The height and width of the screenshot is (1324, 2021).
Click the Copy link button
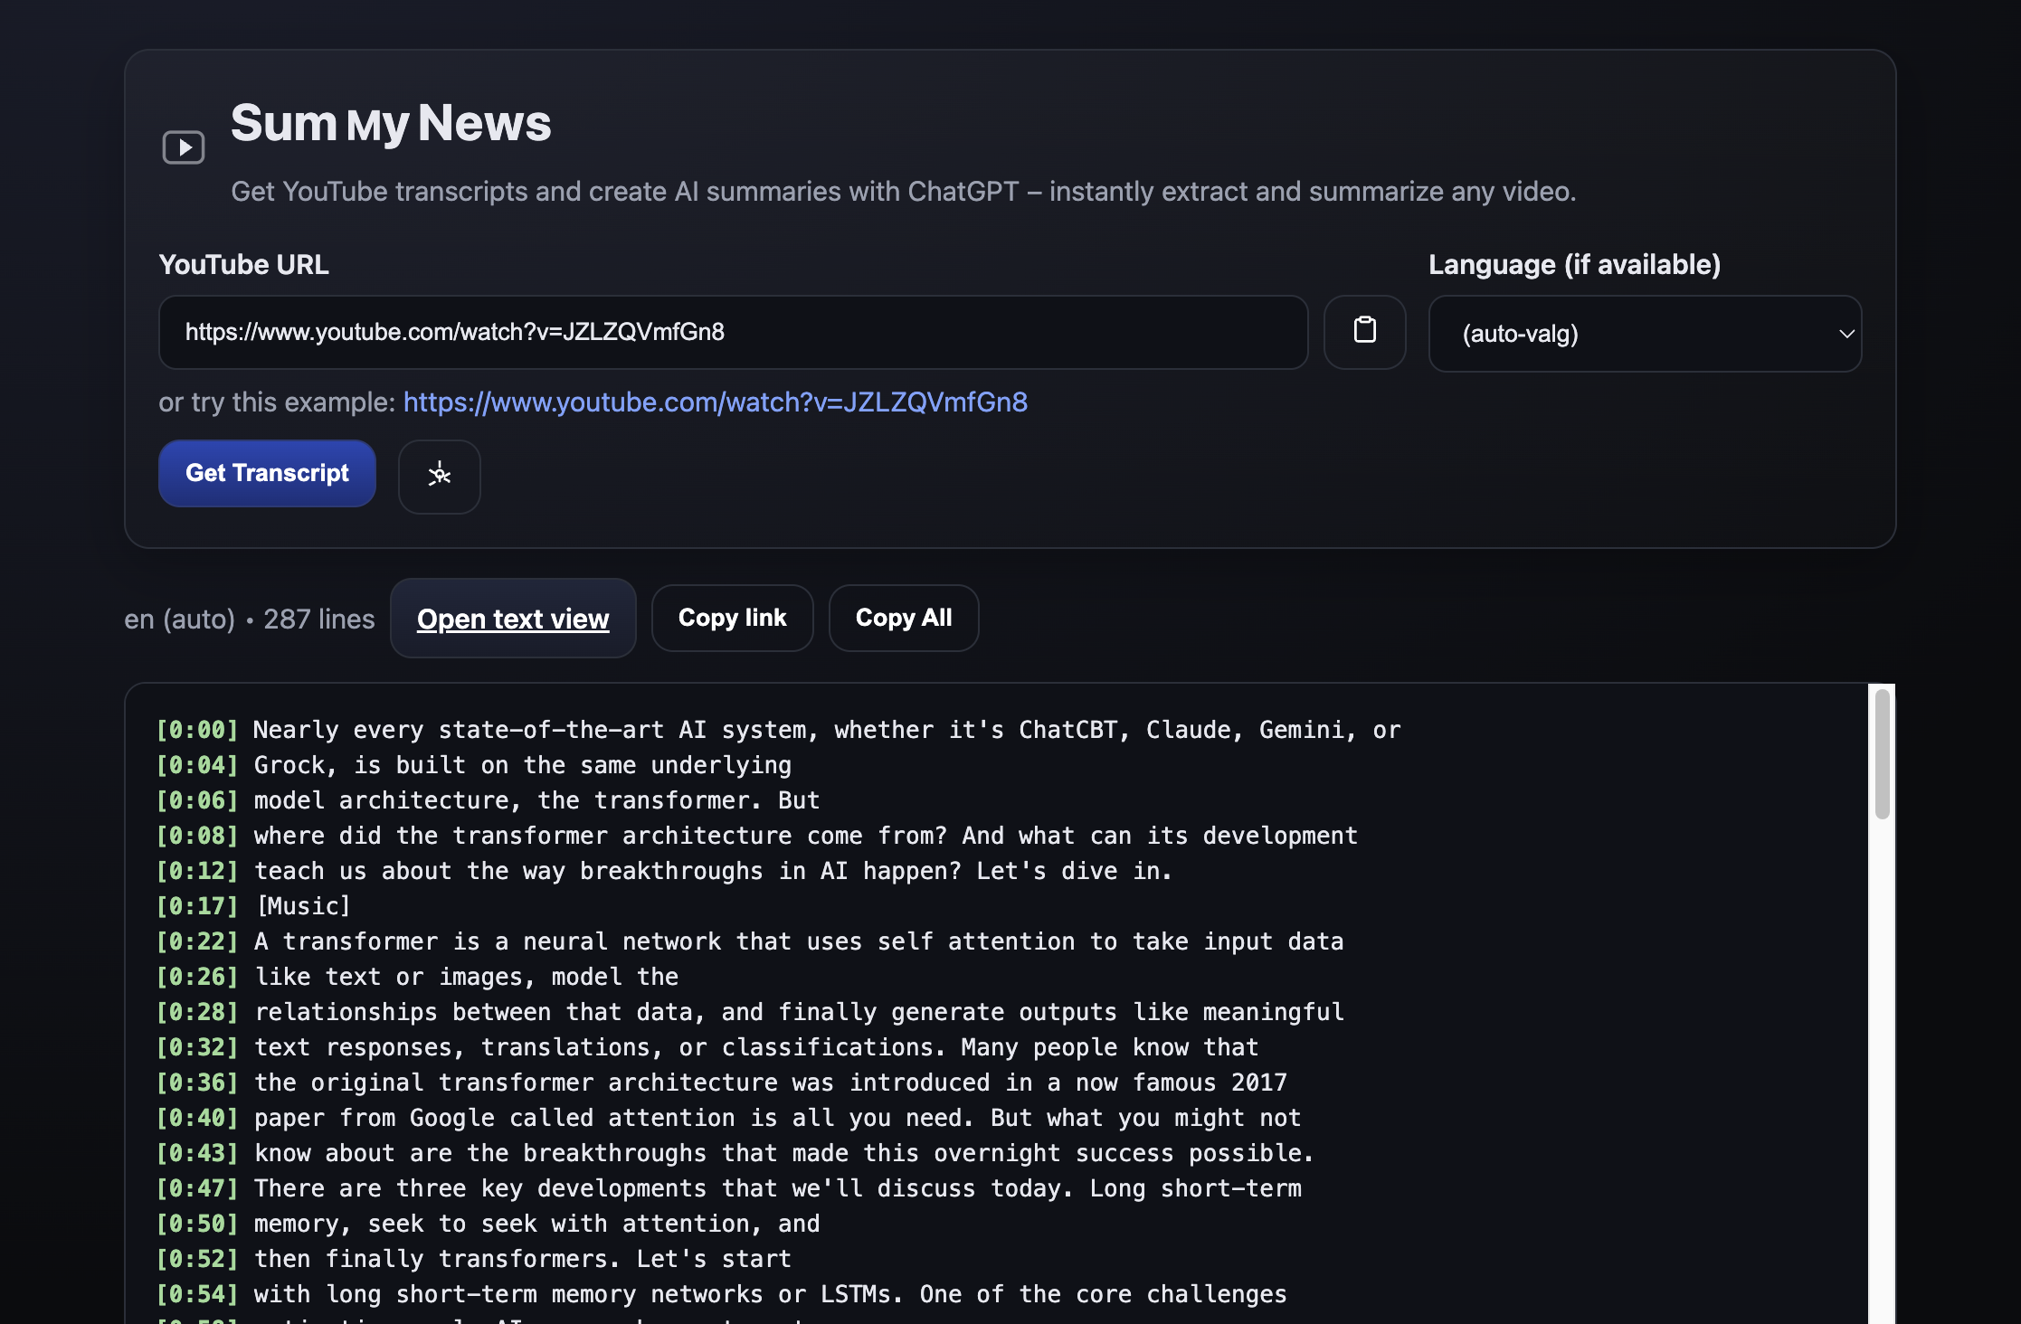(x=732, y=618)
